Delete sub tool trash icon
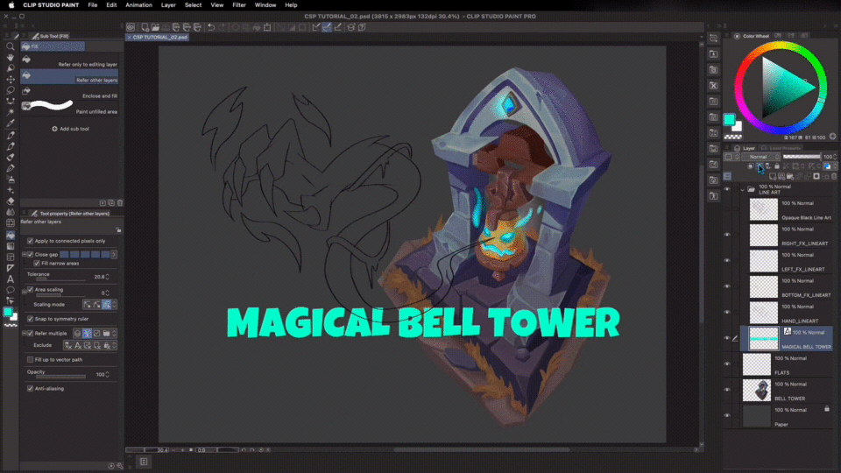841x473 pixels. (x=120, y=202)
